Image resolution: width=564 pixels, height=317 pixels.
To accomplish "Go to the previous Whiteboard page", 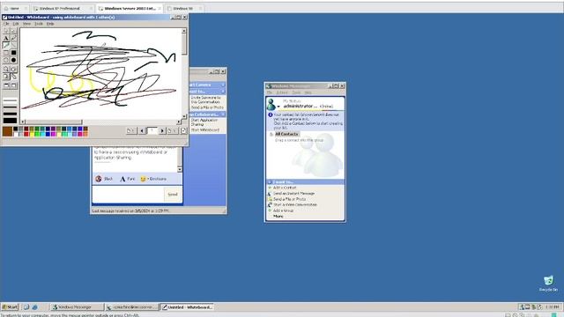I will [x=142, y=131].
